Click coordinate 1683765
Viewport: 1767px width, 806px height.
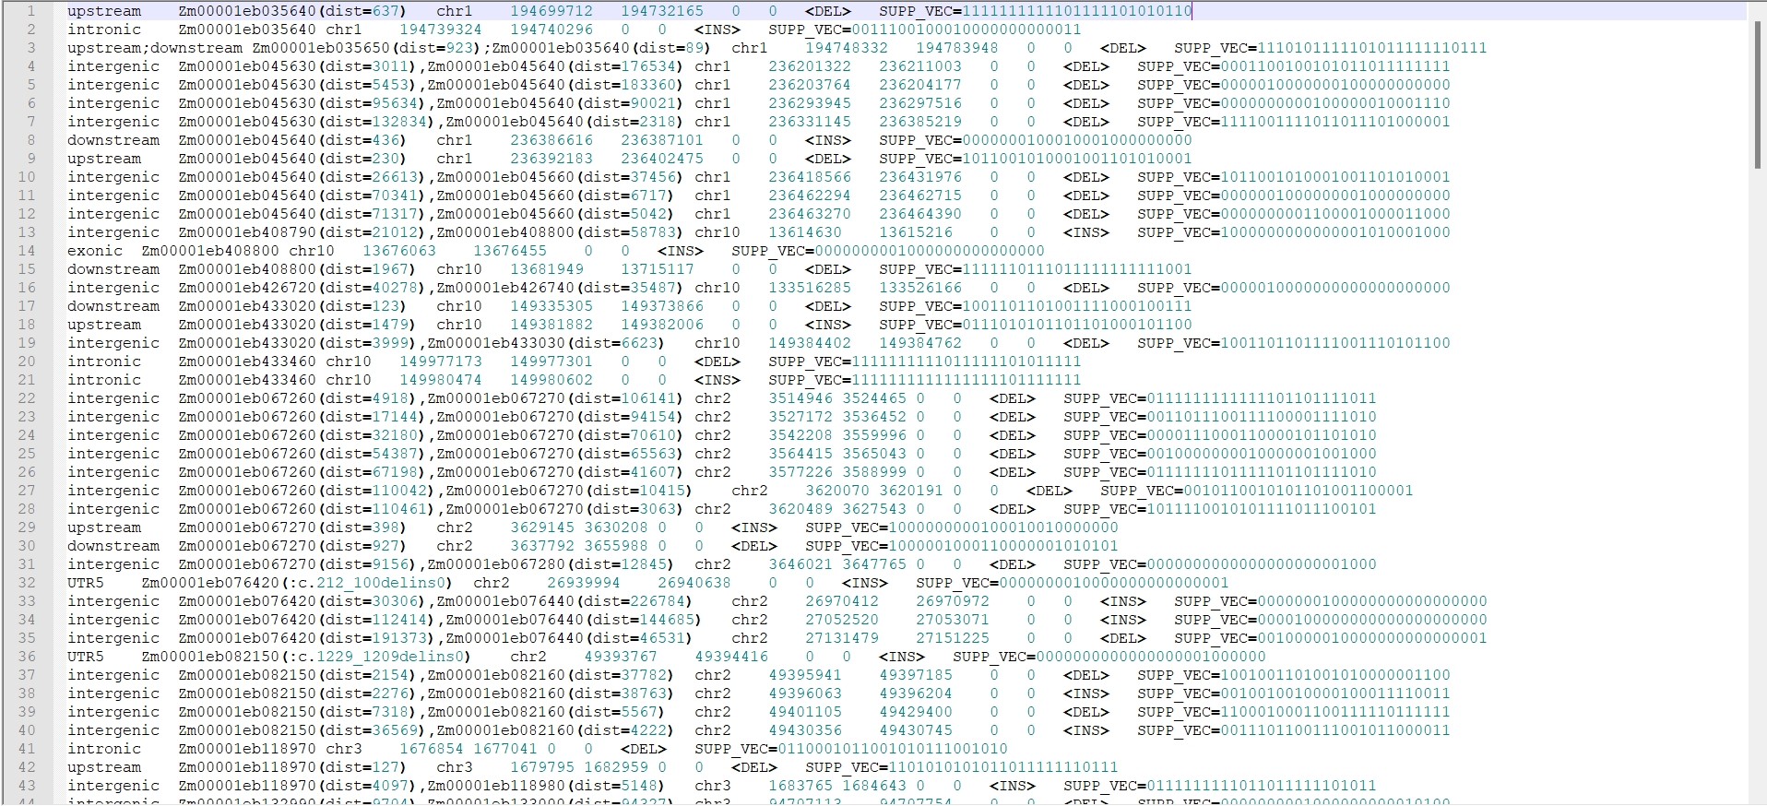click(x=800, y=786)
